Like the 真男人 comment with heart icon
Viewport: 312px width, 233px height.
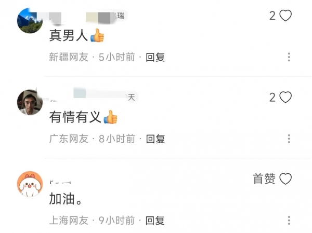(285, 16)
